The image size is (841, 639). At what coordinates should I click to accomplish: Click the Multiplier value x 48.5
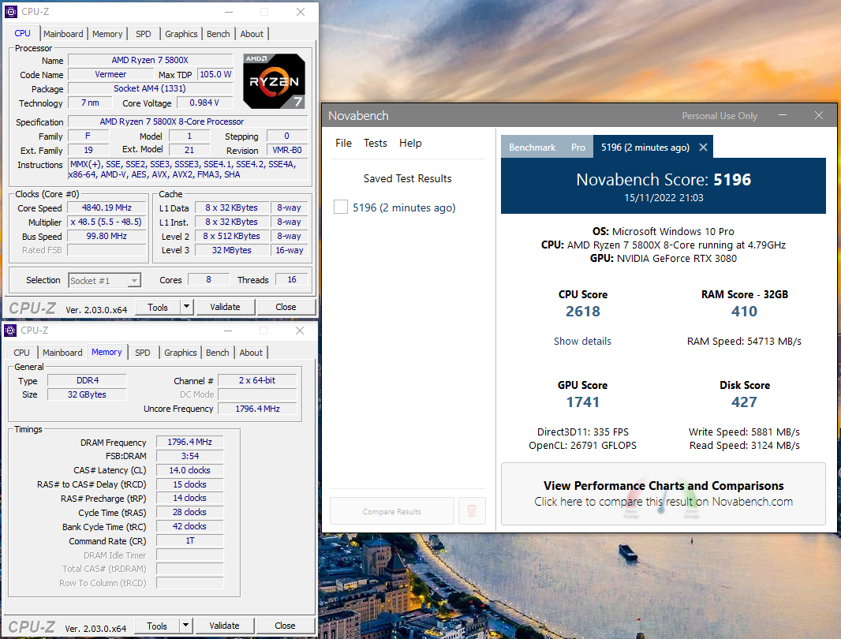coord(107,222)
